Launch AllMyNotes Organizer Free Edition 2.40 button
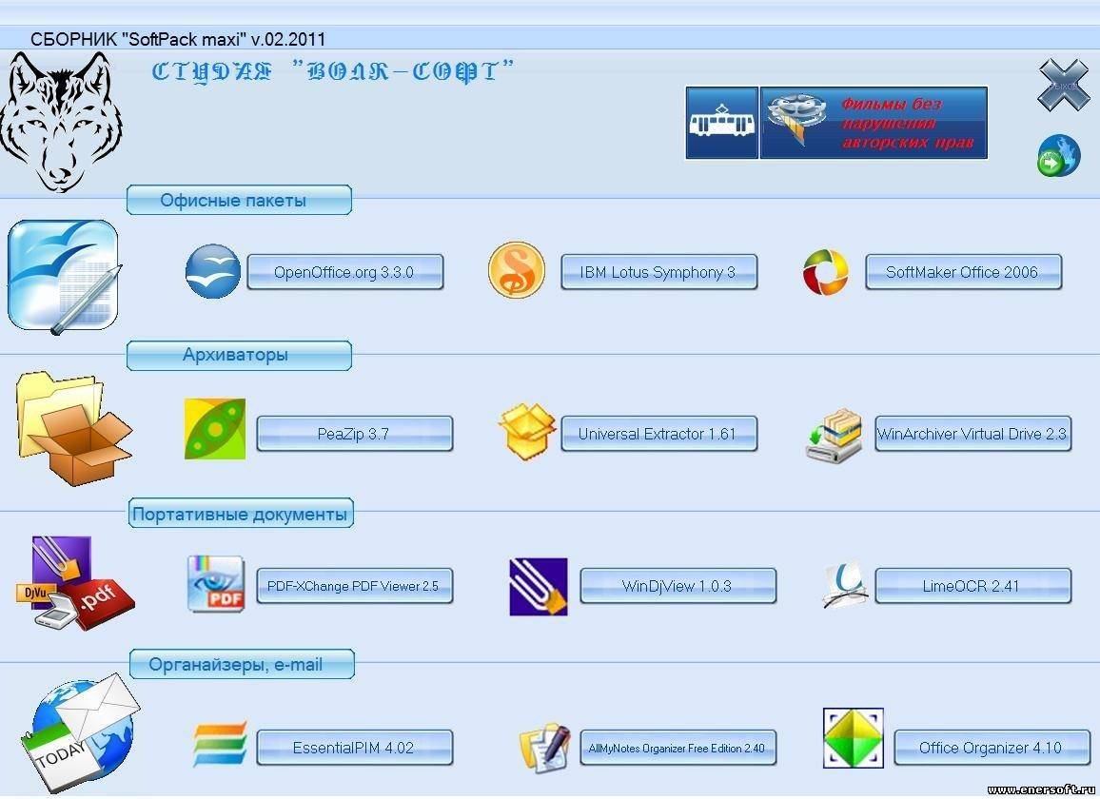 pos(678,748)
